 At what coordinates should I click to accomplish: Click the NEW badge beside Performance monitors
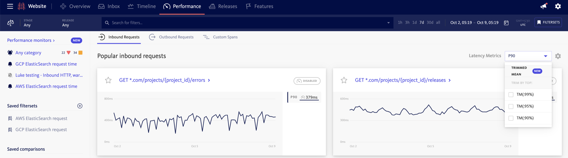coord(76,40)
